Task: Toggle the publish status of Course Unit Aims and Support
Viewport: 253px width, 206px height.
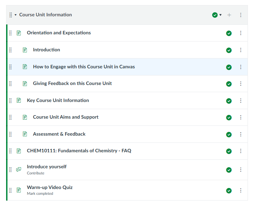Action: click(229, 118)
